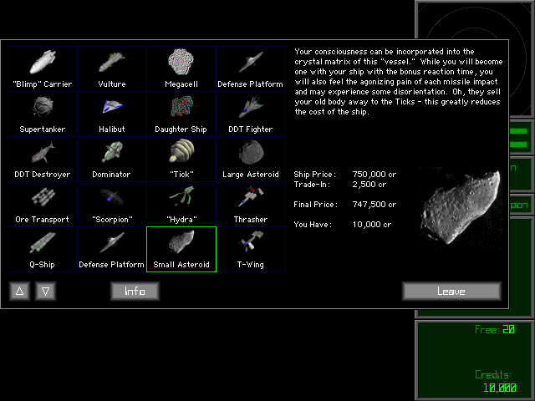Choose the T-Wing ship icon
Screen dimensions: 535x401
pos(250,249)
